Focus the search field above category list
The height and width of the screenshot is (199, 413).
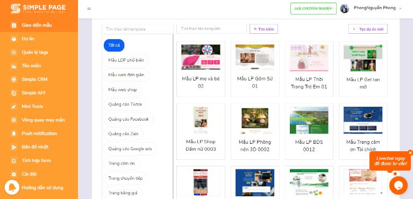[137, 29]
